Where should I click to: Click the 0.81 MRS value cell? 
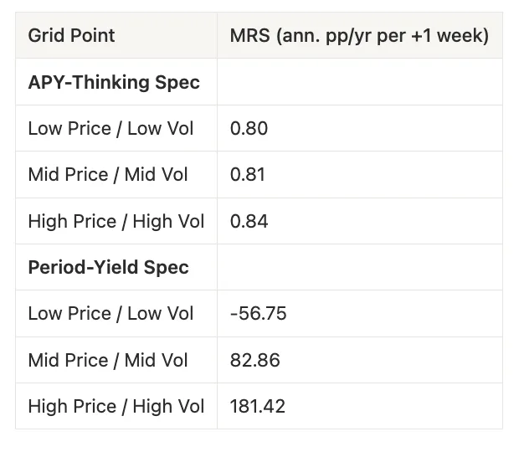360,175
